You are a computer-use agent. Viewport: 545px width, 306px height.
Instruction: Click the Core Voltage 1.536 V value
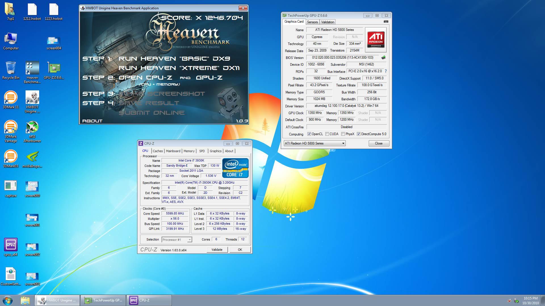pos(211,176)
